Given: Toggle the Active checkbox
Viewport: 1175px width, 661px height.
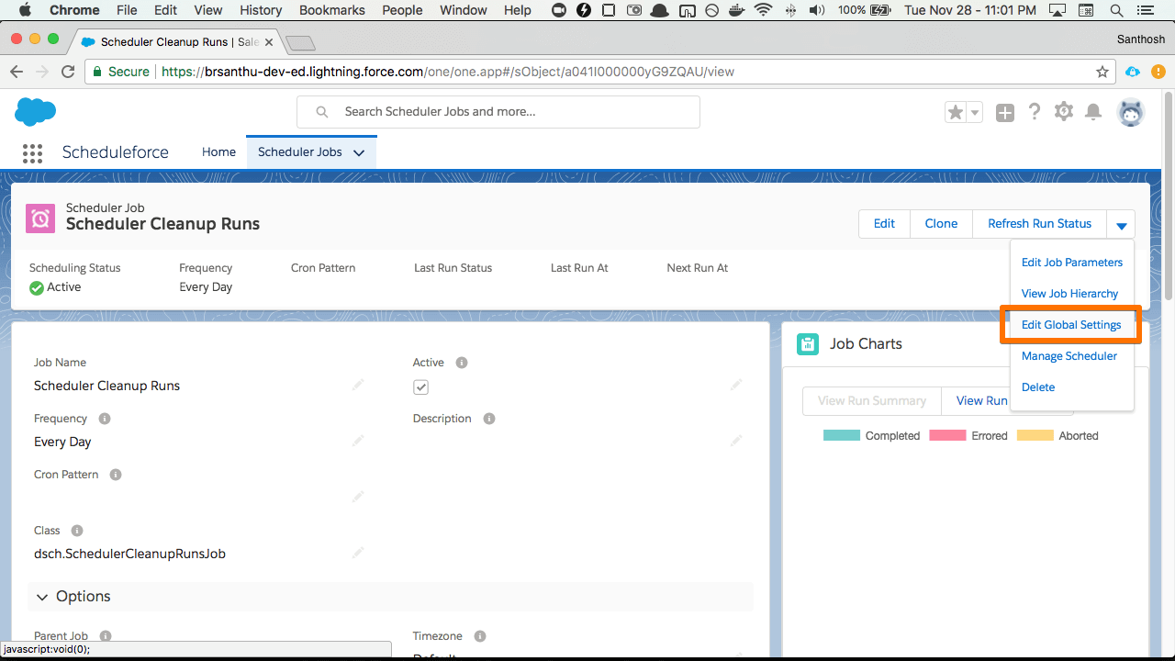Looking at the screenshot, I should (420, 387).
